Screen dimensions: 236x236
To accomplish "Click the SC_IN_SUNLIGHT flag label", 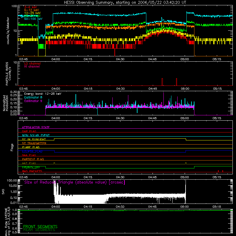I will click(x=34, y=139).
